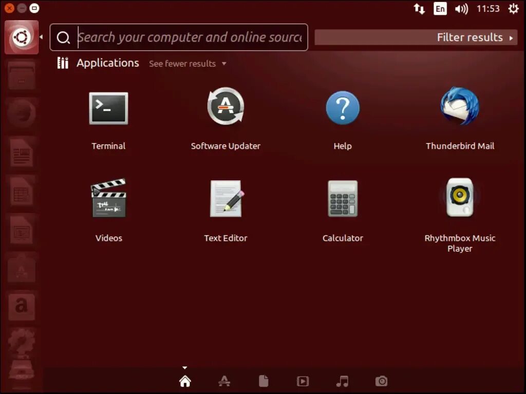Expand the Filter results panel
Screen dimensions: 526x394
pyautogui.click(x=416, y=37)
